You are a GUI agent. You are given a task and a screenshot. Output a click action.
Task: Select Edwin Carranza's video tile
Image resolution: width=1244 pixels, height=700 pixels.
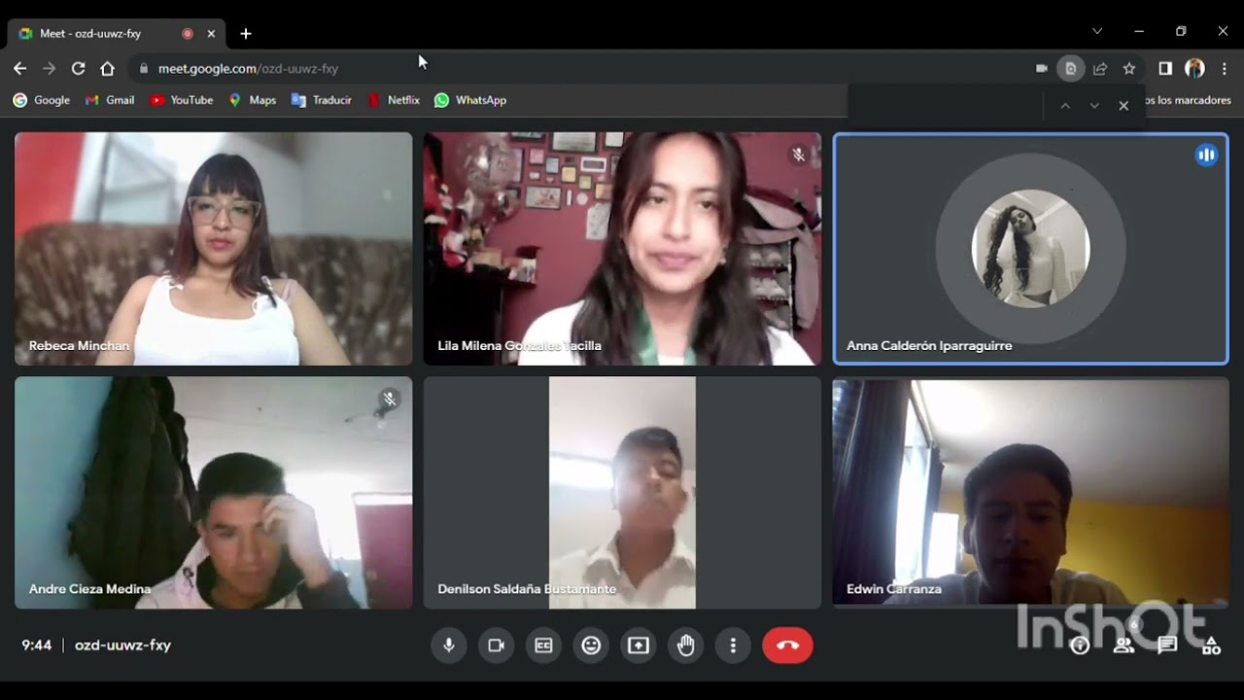coord(1031,493)
